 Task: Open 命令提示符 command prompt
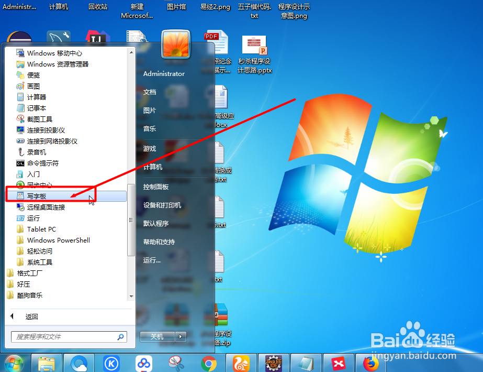click(38, 163)
